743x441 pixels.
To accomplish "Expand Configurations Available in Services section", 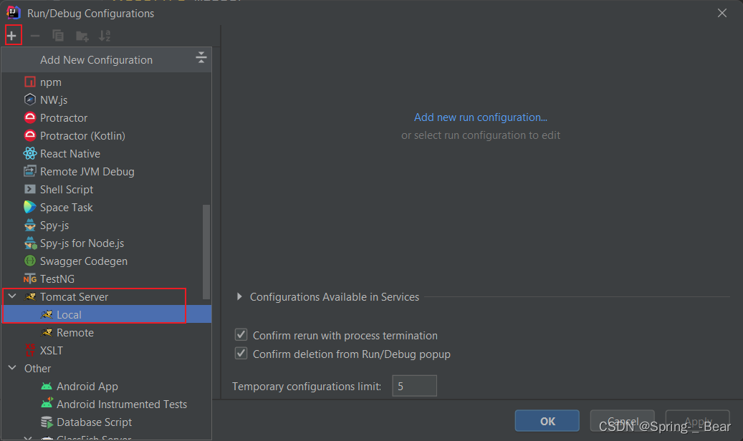I will coord(239,296).
